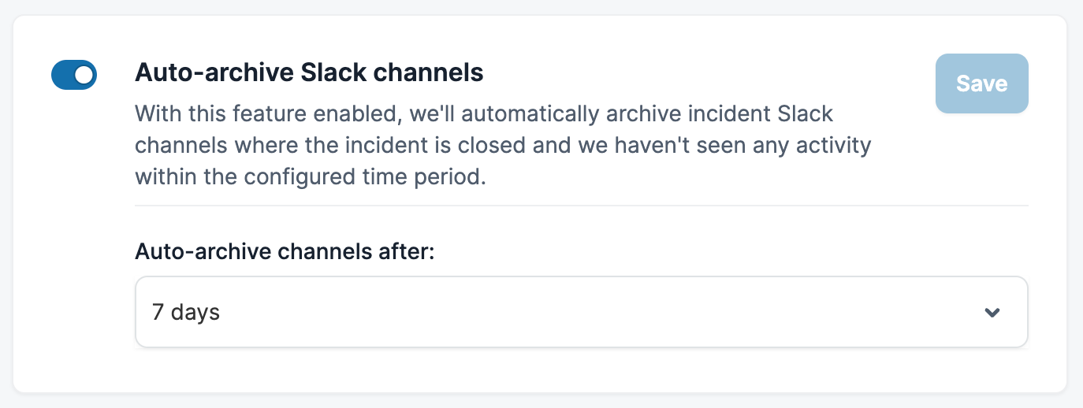Click the 'channels where the incident is closed' line
Viewport: 1083px width, 408px height.
(x=503, y=145)
